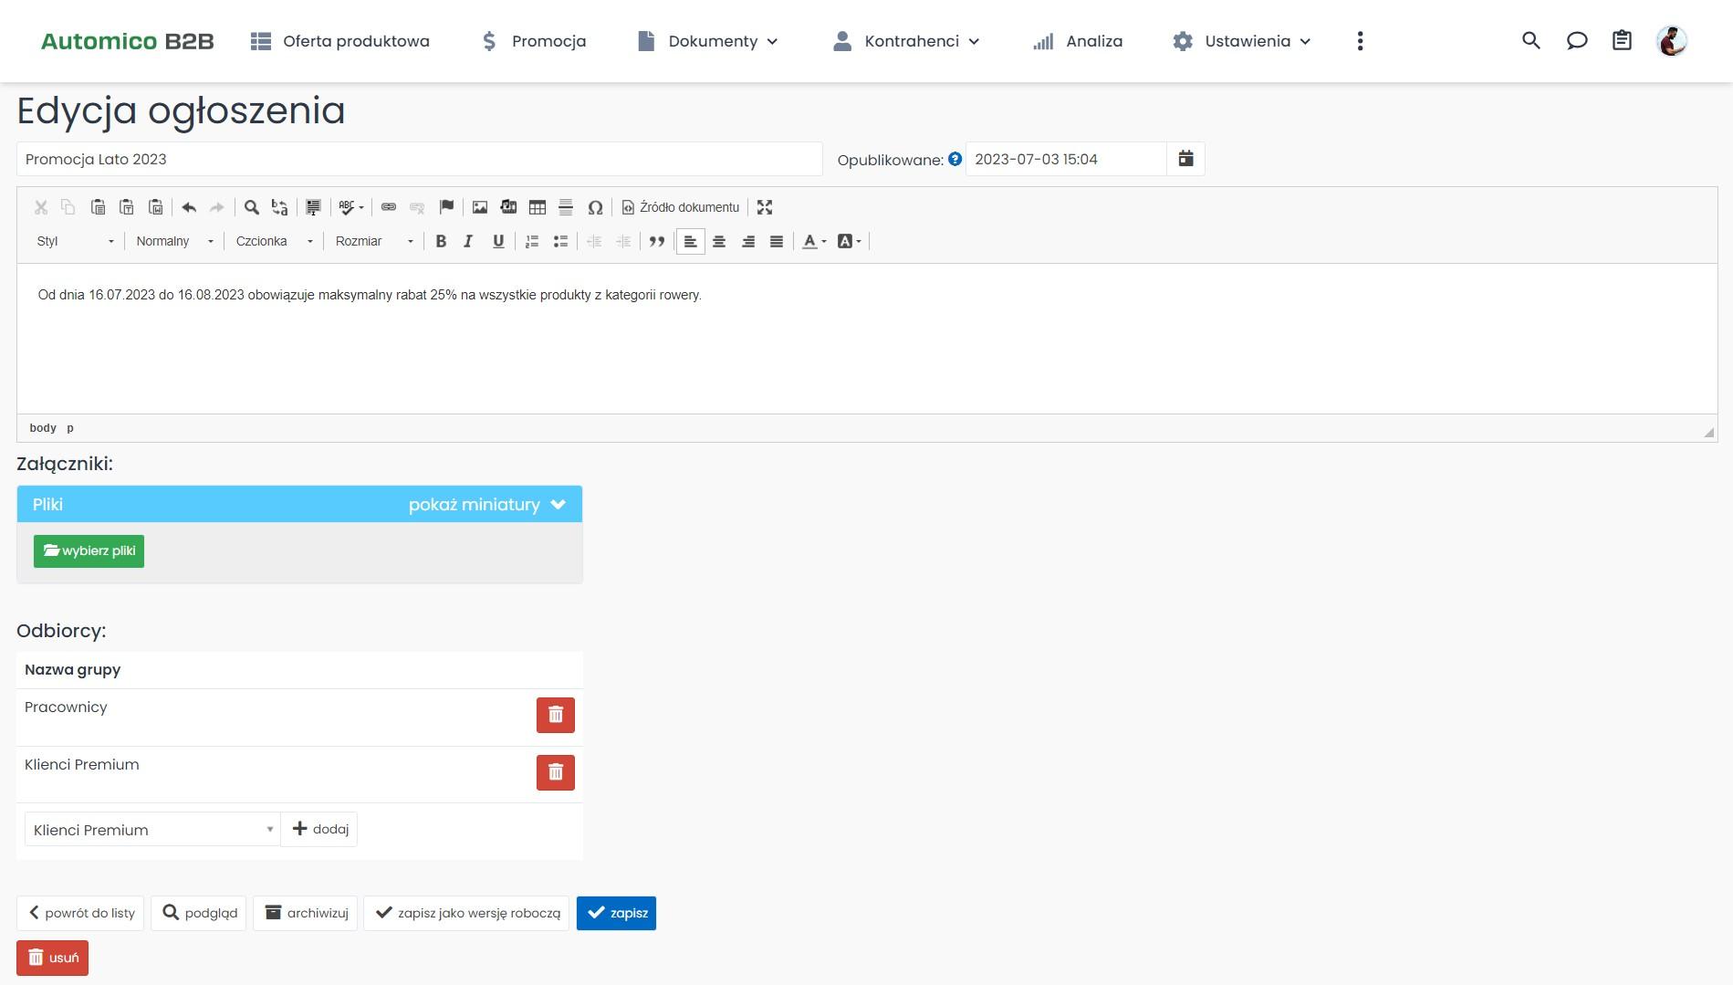Open the Klienci Premium group selector
Viewport: 1733px width, 985px height.
point(152,830)
